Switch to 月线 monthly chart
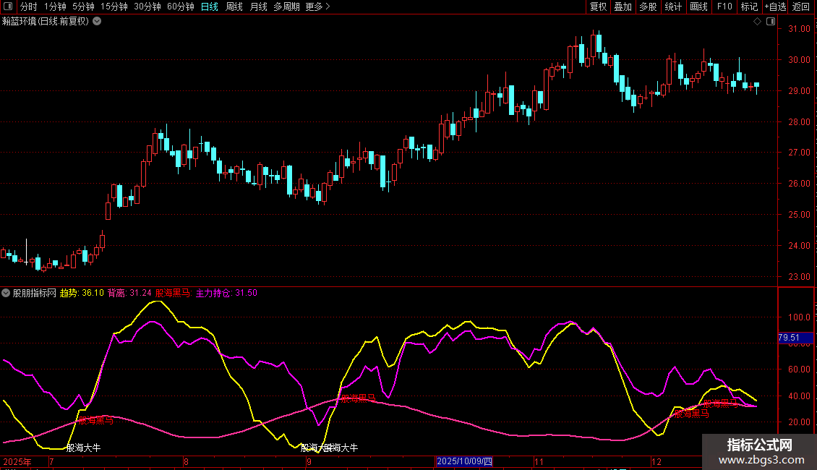The width and height of the screenshot is (817, 470). tap(258, 7)
